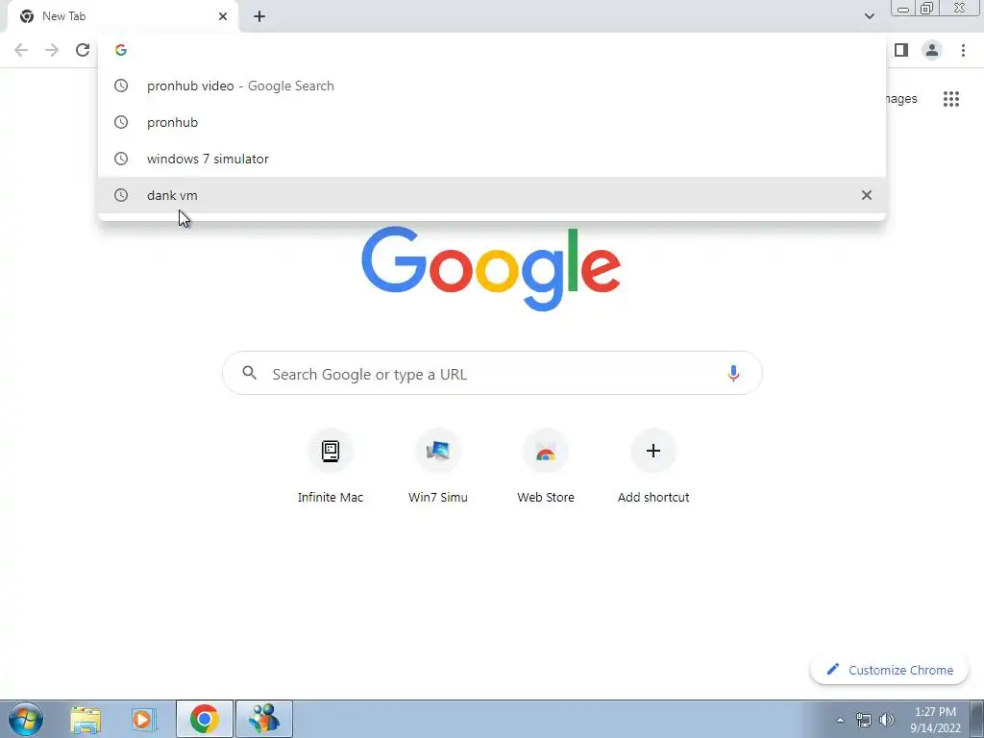Select the New Tab tab
The height and width of the screenshot is (738, 984).
pyautogui.click(x=122, y=17)
